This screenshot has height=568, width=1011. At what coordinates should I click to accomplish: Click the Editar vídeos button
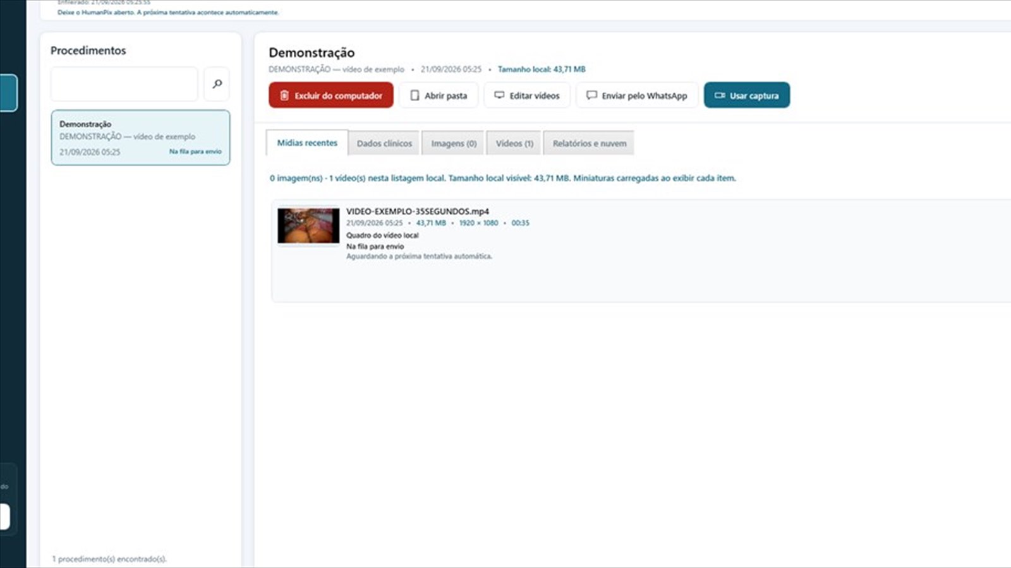[527, 95]
